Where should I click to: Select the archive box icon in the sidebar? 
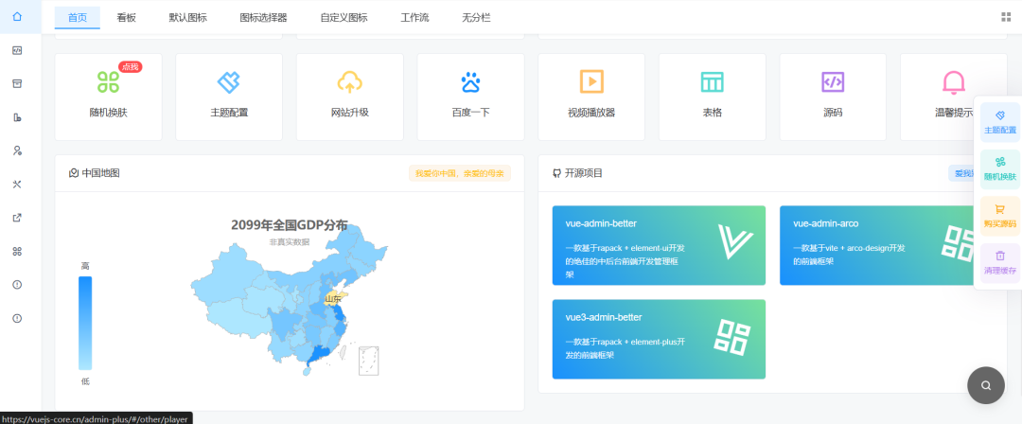click(x=18, y=83)
